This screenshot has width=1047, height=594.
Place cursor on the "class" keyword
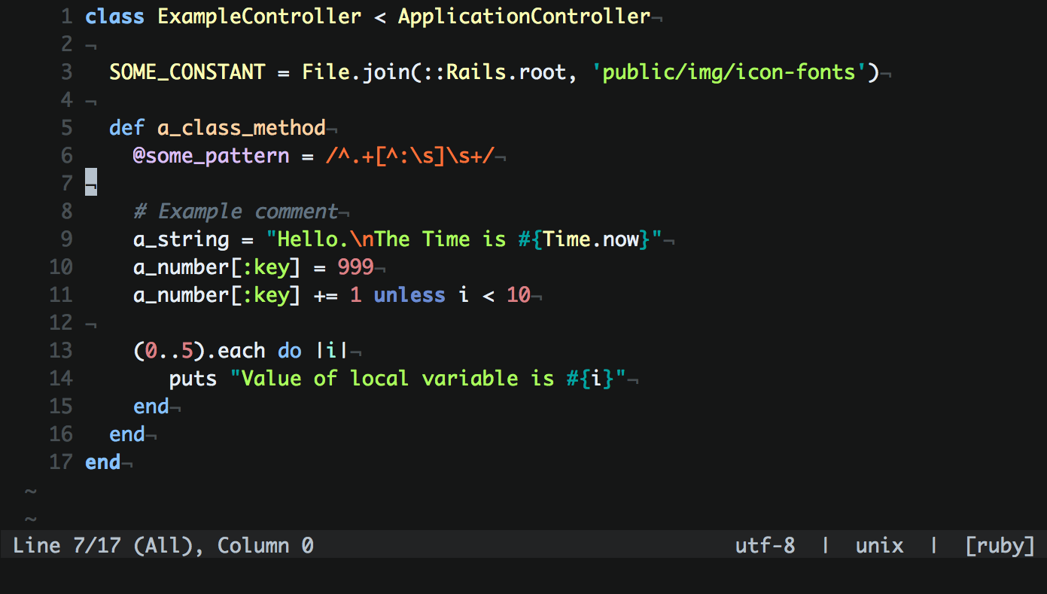point(115,17)
